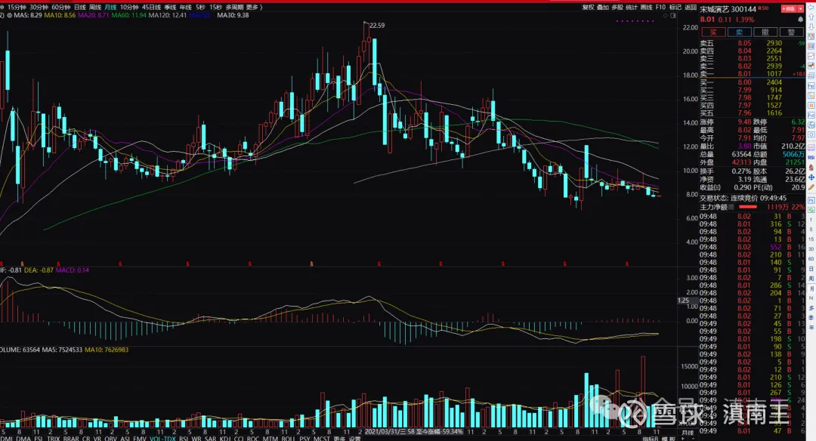Select the highlighted 月线 period tab
This screenshot has width=816, height=441.
[110, 8]
